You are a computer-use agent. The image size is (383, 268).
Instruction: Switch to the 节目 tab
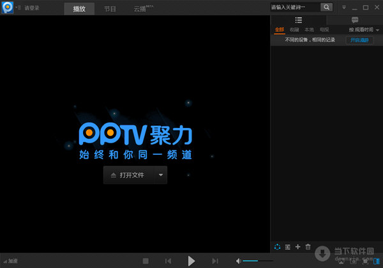pyautogui.click(x=110, y=9)
